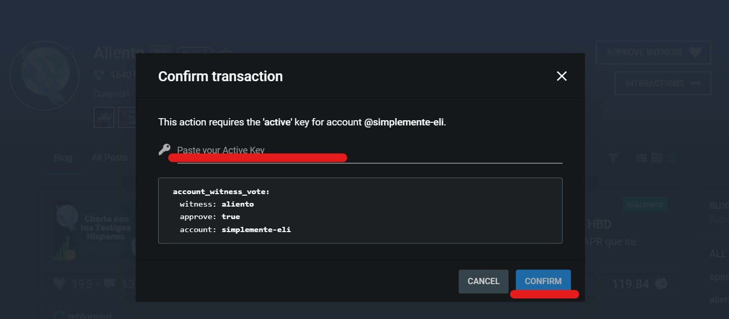729x319 pixels.
Task: Click the Confirm button
Action: tap(543, 282)
